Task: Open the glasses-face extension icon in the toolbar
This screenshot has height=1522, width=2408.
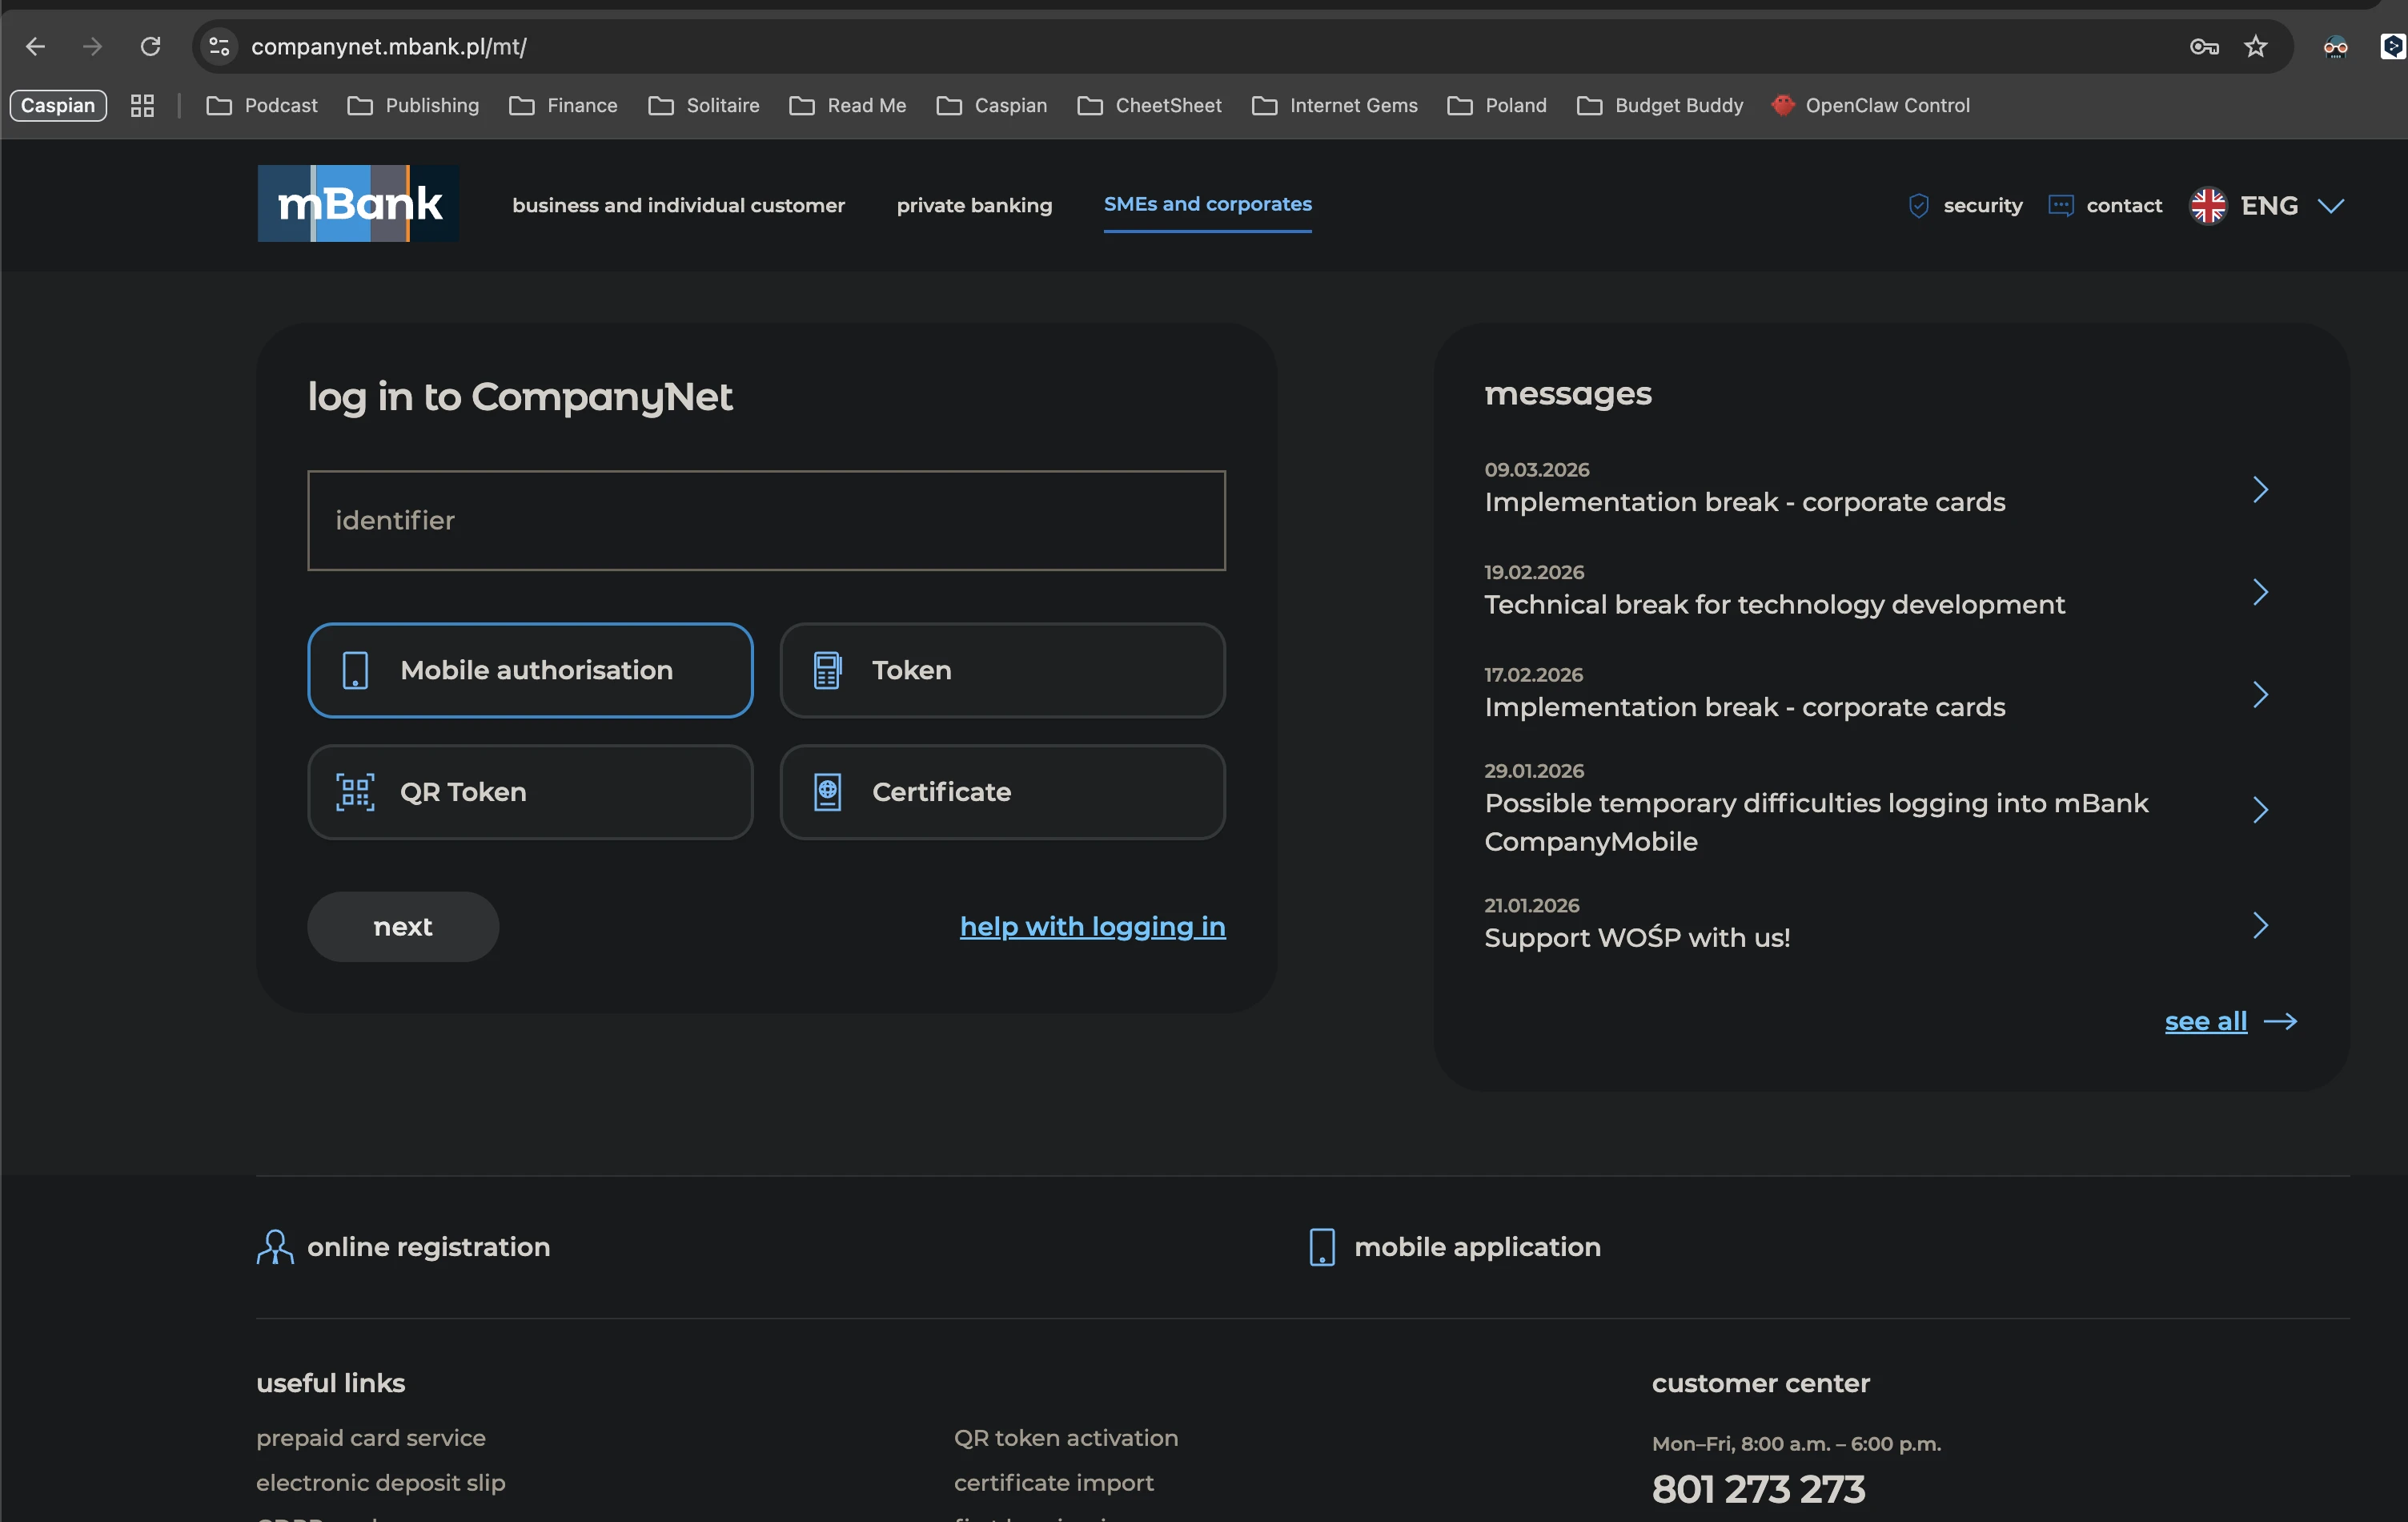Action: (2335, 46)
